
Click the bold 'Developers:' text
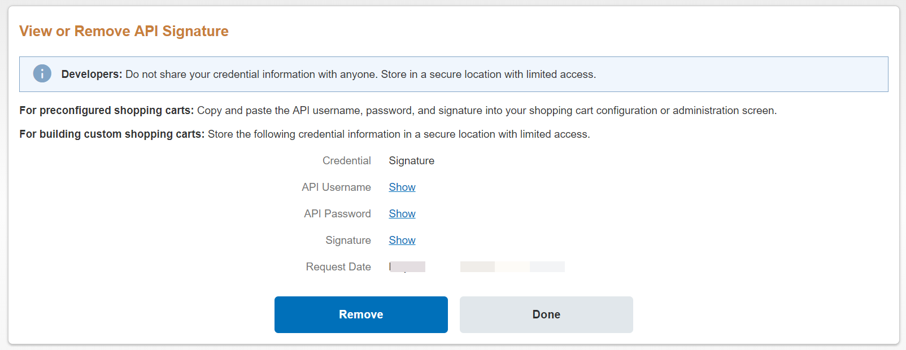pyautogui.click(x=92, y=74)
